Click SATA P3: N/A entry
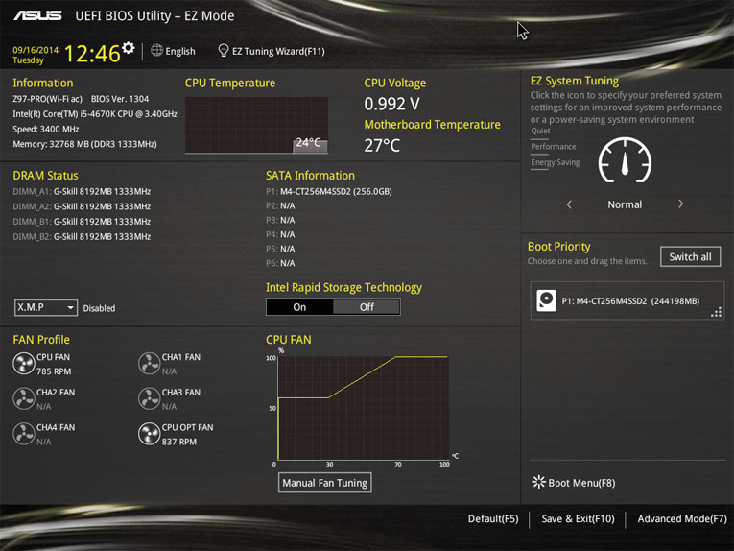The width and height of the screenshot is (734, 551). [x=280, y=220]
